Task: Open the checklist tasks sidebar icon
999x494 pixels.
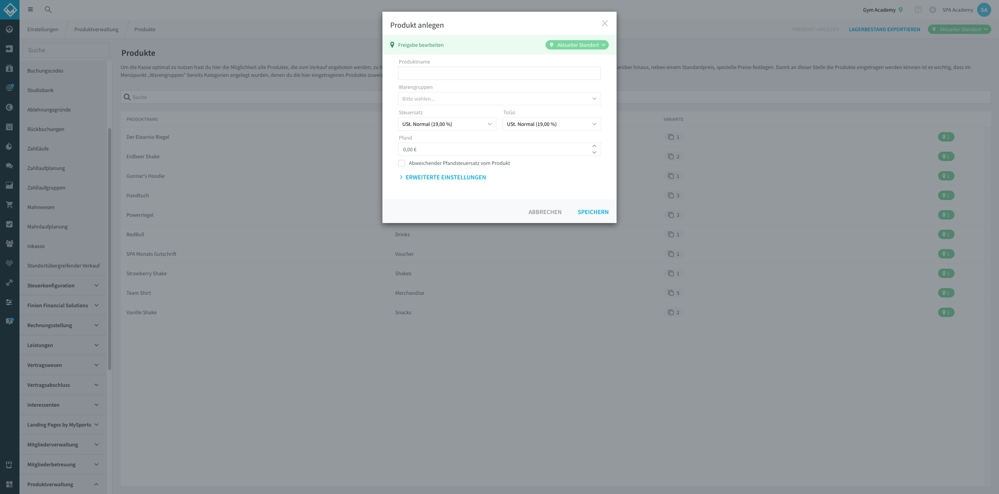Action: tap(9, 224)
